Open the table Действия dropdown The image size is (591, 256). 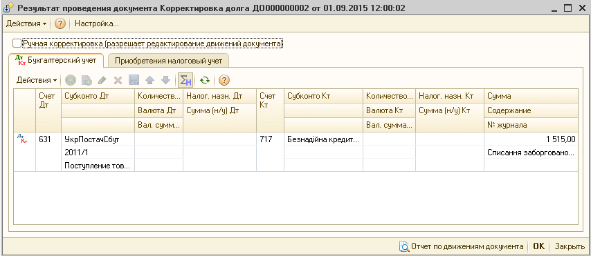[x=37, y=80]
